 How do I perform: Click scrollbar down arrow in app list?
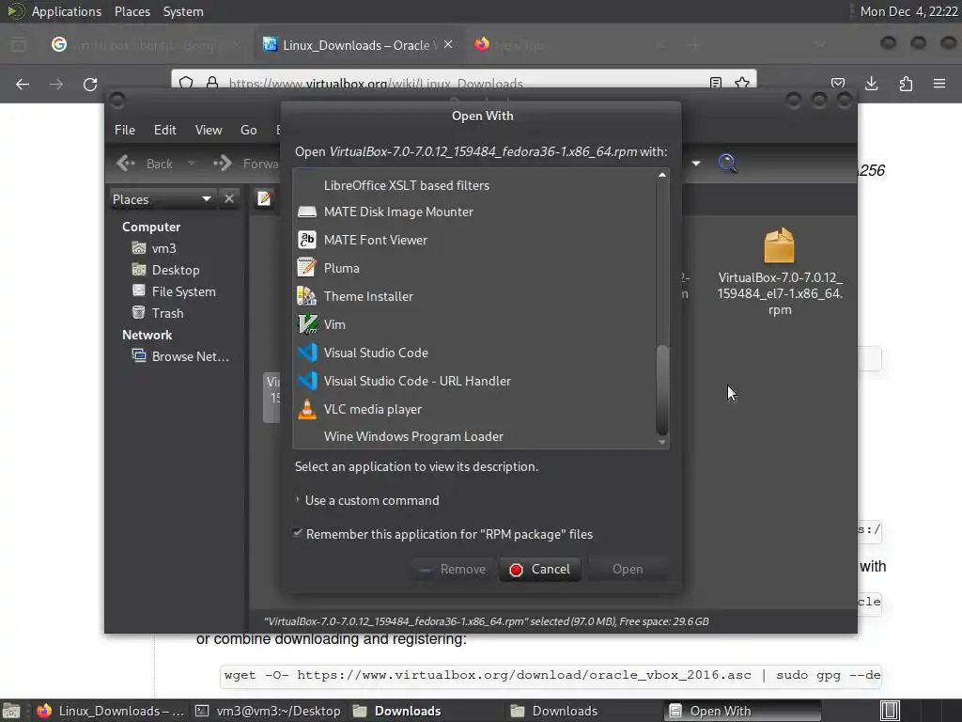click(662, 442)
